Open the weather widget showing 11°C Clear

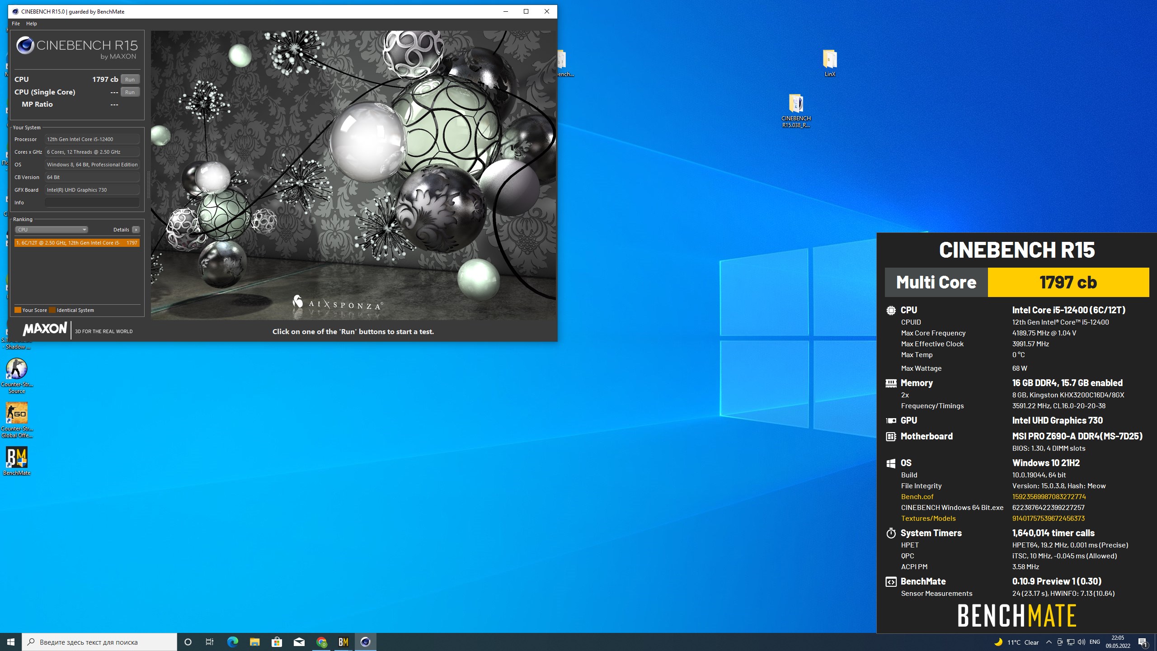(1016, 642)
